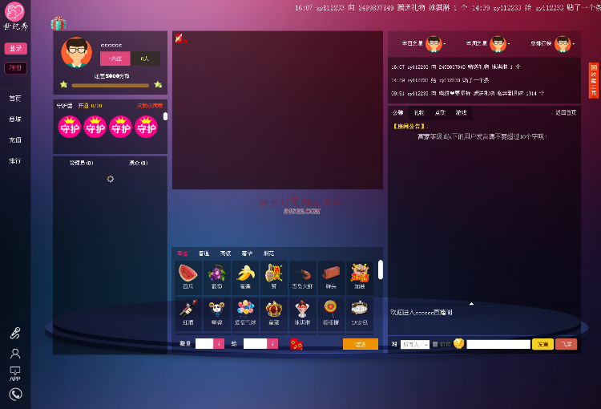This screenshot has width=601, height=409.
Task: Open 商城 mall in sidebar
Action: coord(15,119)
